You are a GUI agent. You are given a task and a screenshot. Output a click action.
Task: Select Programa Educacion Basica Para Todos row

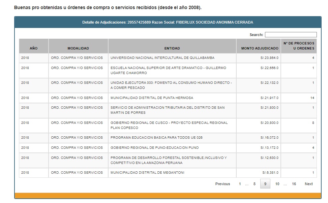coord(156,138)
